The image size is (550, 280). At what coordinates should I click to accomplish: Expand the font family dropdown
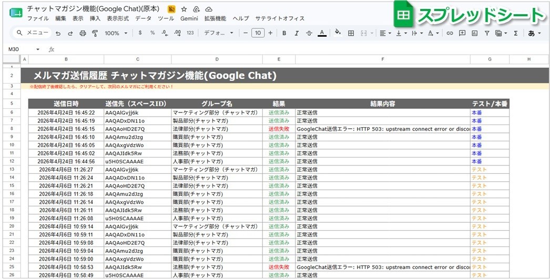(219, 33)
